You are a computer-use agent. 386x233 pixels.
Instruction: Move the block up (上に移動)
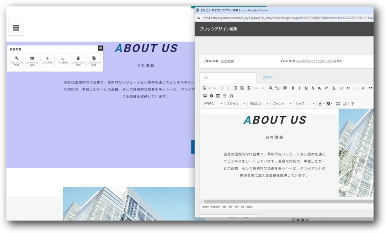click(x=47, y=60)
